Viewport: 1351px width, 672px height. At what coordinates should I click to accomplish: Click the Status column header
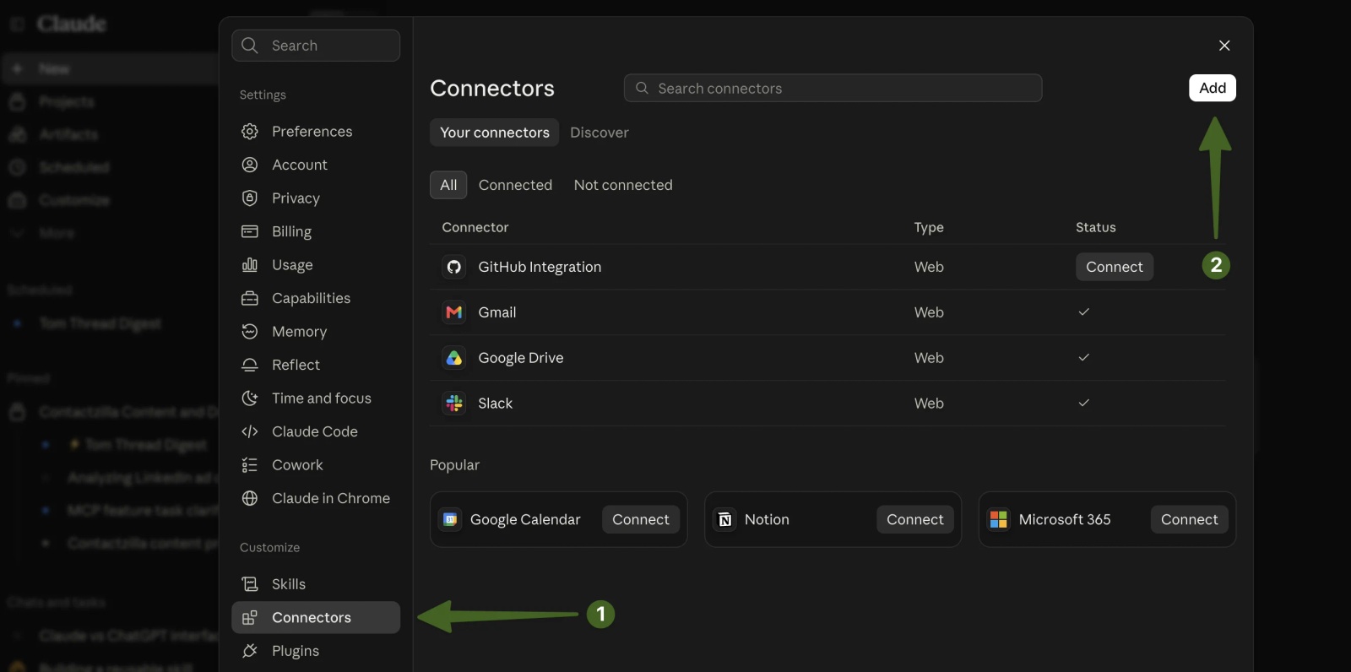coord(1096,227)
